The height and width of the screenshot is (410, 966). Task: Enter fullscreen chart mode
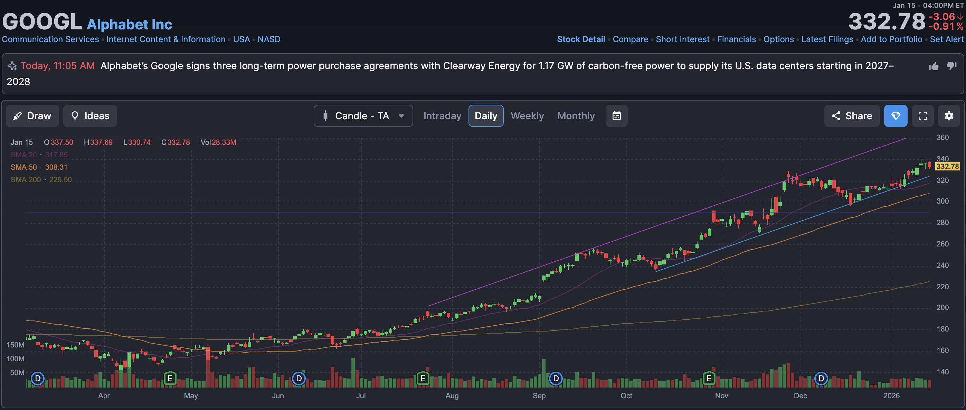tap(922, 116)
